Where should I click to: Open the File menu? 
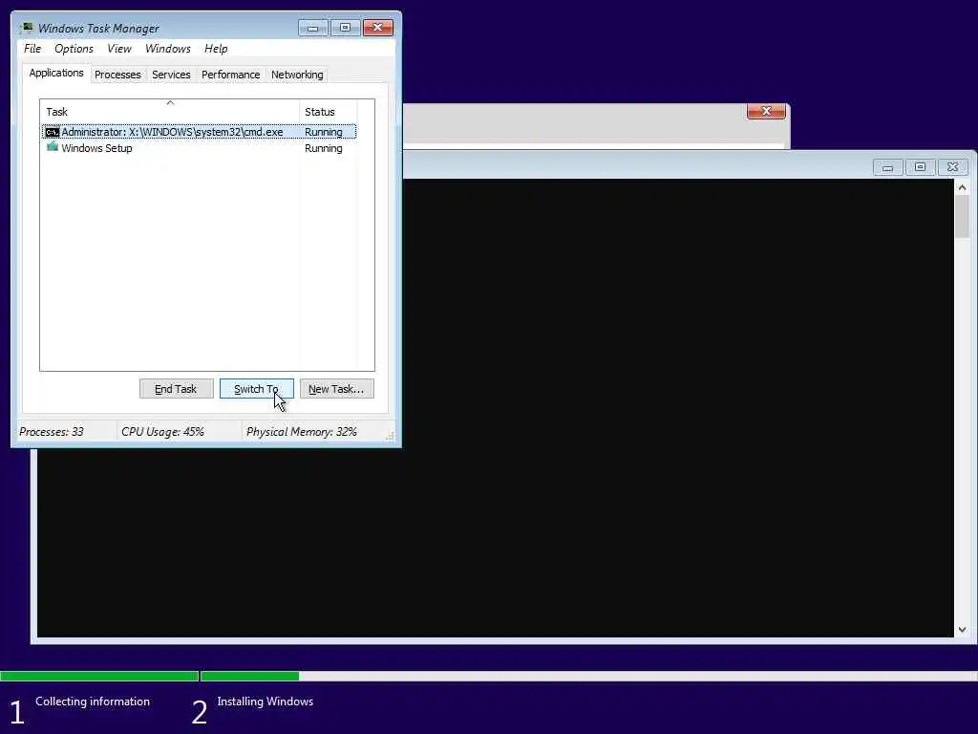pyautogui.click(x=32, y=49)
